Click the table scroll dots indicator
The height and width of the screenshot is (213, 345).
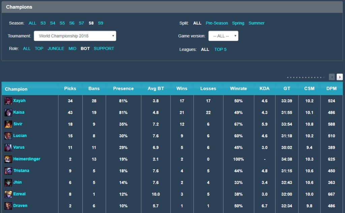(305, 77)
